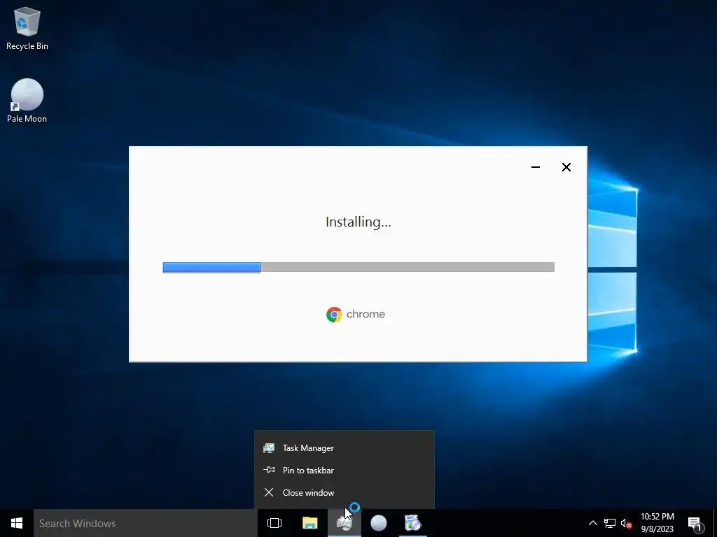Click the installation progress bar
The height and width of the screenshot is (537, 717).
tap(358, 267)
